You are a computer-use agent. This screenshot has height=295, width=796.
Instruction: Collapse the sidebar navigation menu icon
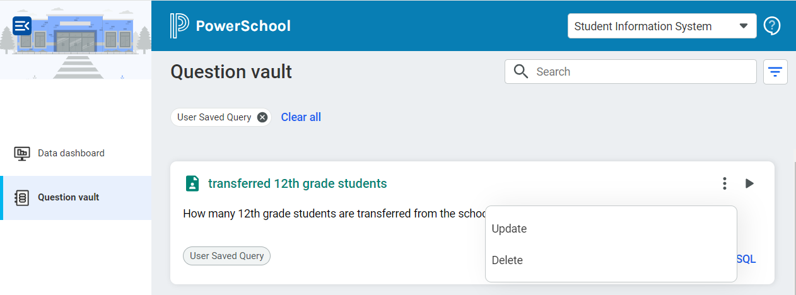tap(22, 26)
